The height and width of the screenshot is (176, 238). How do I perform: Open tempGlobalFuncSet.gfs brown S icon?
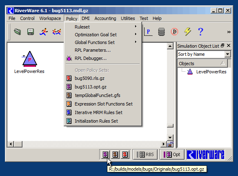coord(69,95)
